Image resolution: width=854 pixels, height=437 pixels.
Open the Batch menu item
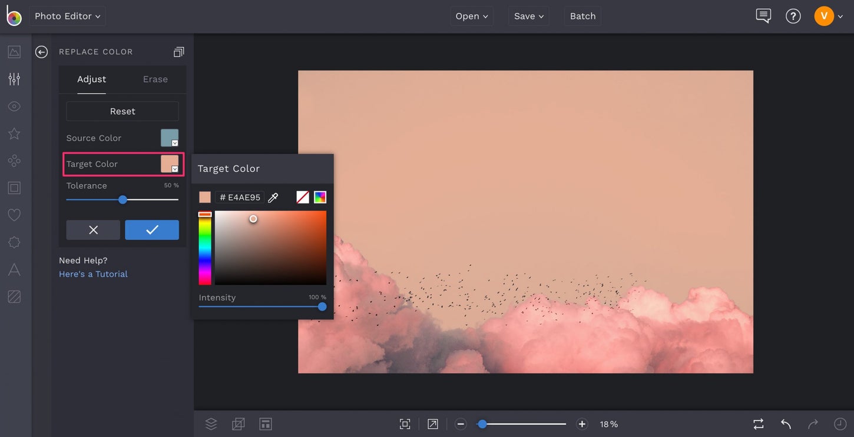582,16
